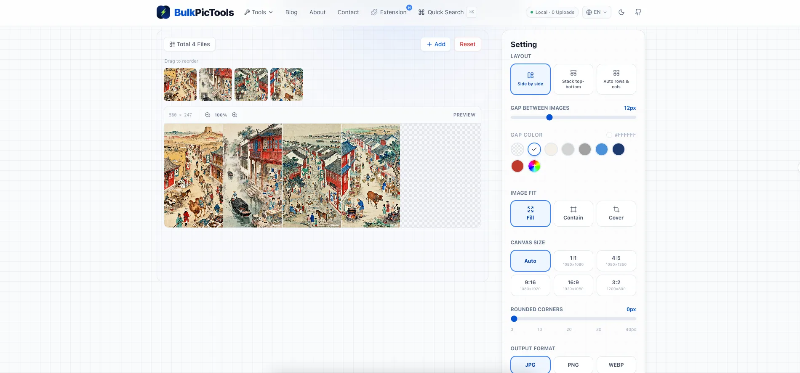Select JPG output format
Screen dimensions: 800x373
click(x=531, y=365)
